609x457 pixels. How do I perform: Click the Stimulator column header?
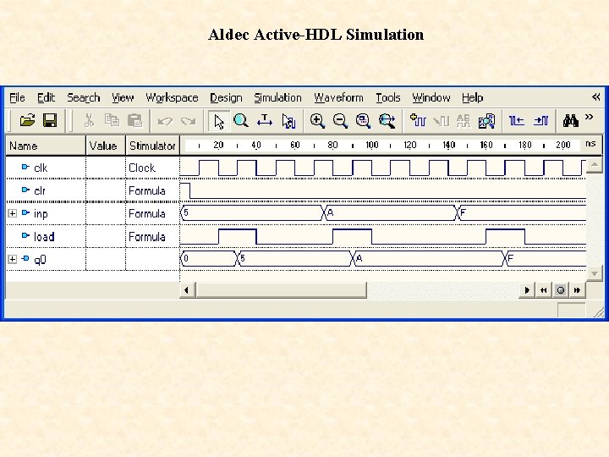[152, 146]
